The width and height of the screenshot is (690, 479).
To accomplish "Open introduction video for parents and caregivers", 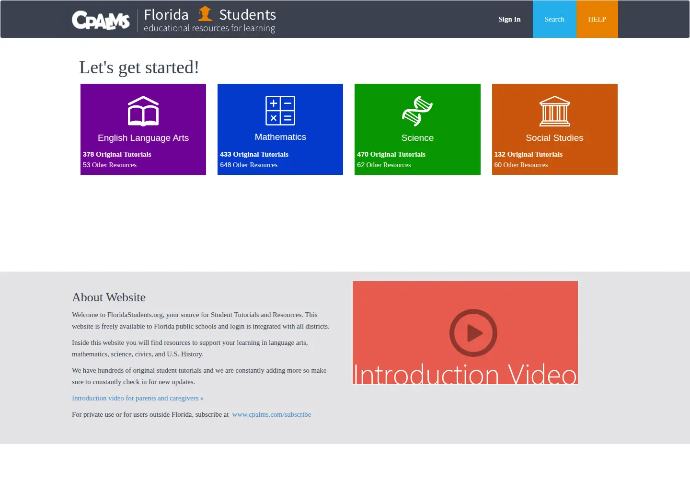I will coord(138,398).
